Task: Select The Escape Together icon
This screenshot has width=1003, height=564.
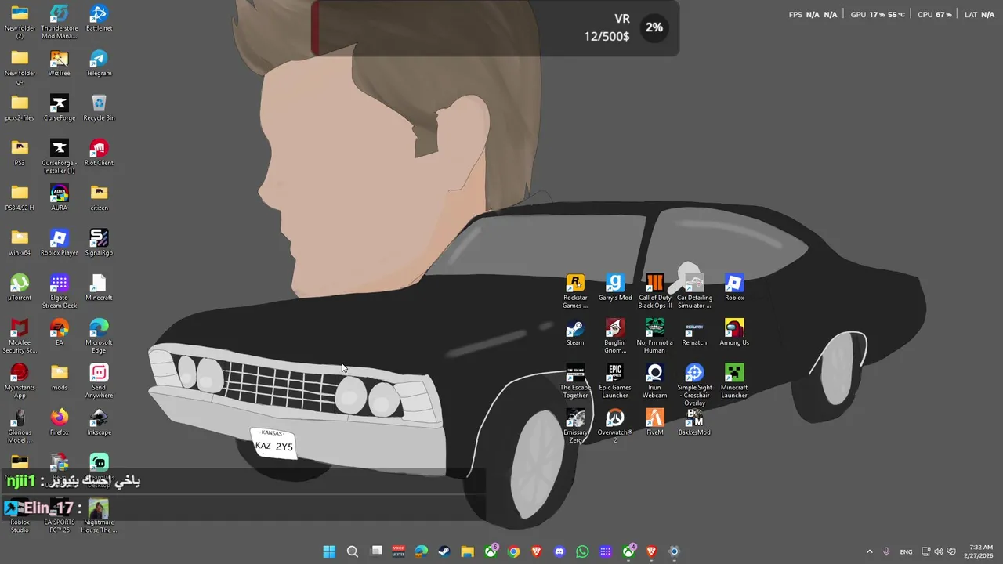Action: (x=575, y=381)
